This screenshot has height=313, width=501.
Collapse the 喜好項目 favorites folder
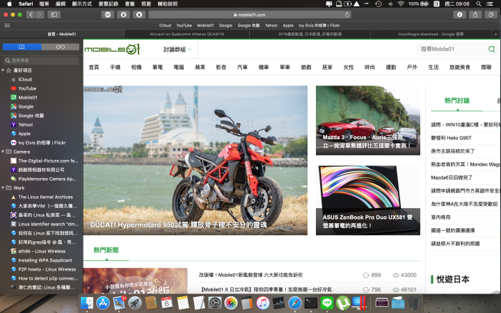(x=3, y=70)
